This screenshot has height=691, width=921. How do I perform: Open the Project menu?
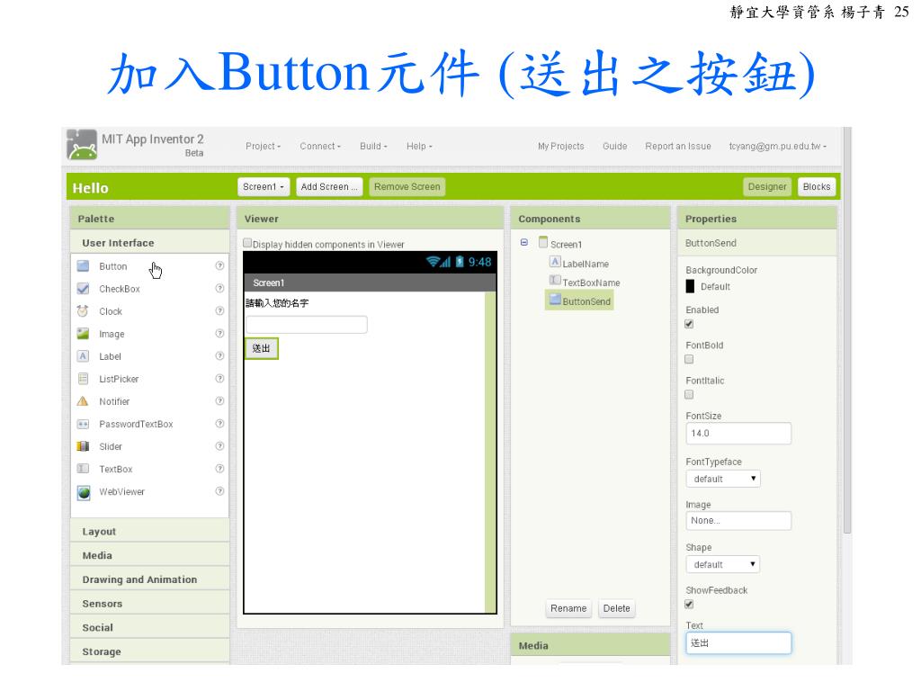pos(264,147)
